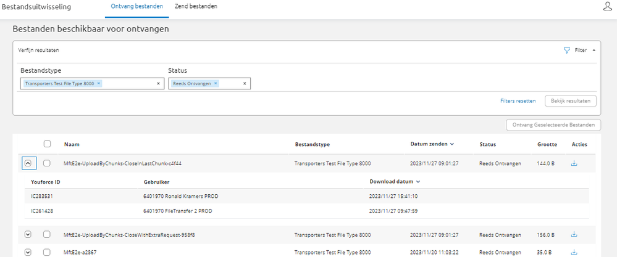Download the CloseInLastChunk-c4f44 file
Viewport: 617px width, 257px height.
(574, 163)
